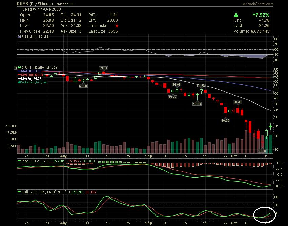Click the Chg value +1.78
This screenshot has height=226, width=288.
click(x=264, y=20)
